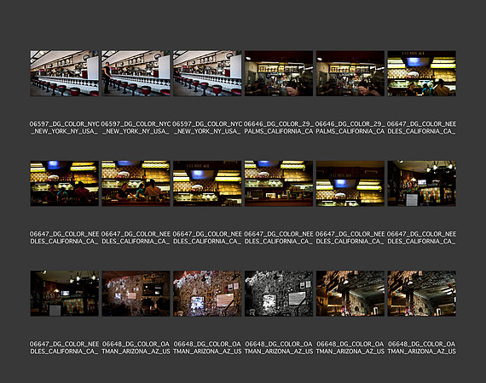
Task: Click label beneath bartender and customers Needles thumbnail
Action: pos(136,237)
